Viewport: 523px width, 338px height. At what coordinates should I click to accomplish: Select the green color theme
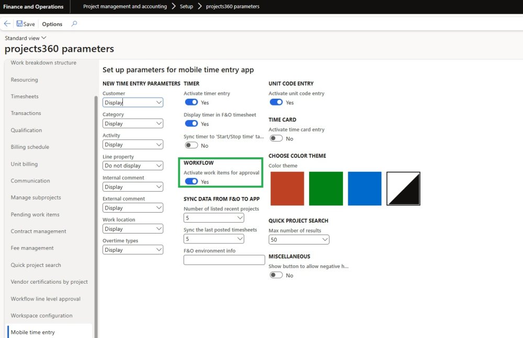[x=326, y=189]
